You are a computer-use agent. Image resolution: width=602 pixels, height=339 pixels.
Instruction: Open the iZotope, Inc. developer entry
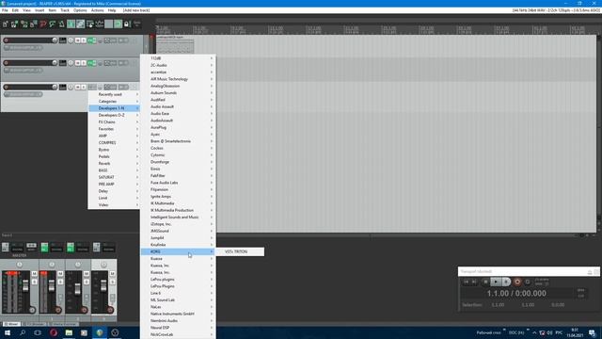(178, 224)
